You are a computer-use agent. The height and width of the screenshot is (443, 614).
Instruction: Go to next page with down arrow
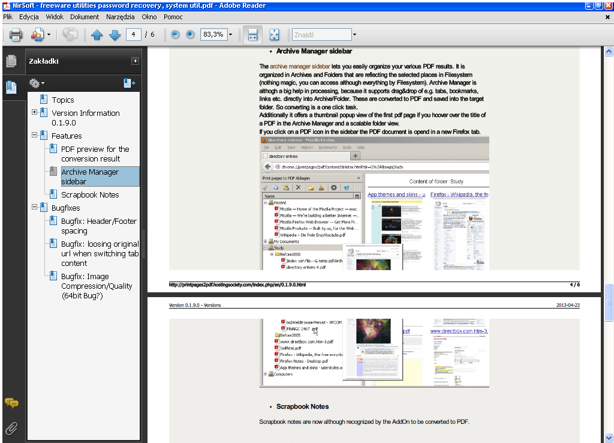click(115, 35)
